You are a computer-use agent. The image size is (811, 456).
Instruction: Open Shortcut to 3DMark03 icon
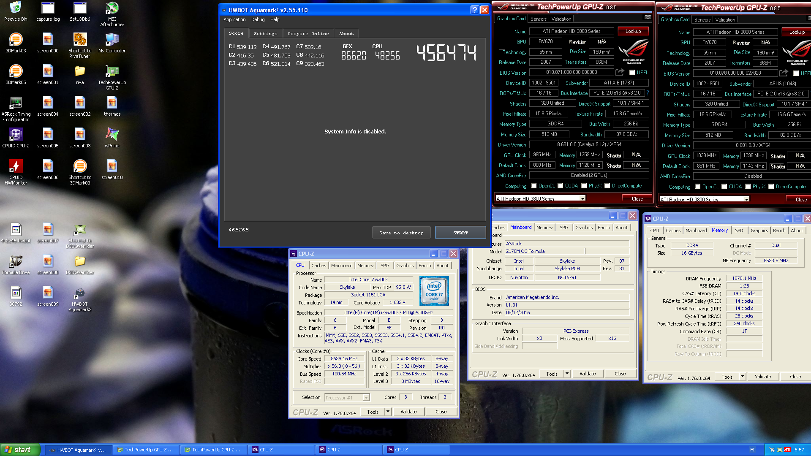80,172
